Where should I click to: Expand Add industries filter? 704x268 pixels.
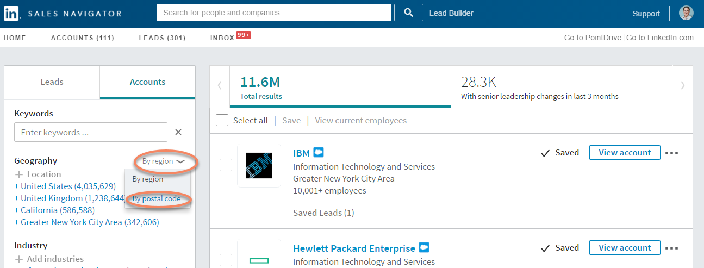[49, 259]
